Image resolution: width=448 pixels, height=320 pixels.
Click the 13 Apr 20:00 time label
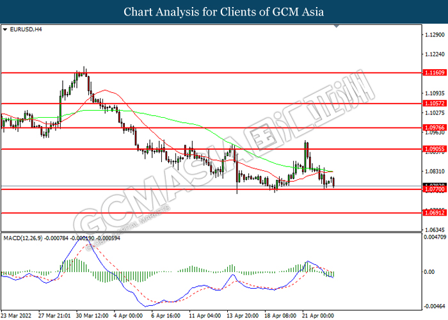243,316
